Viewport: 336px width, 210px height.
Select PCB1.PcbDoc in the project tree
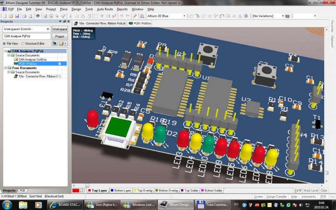28,64
